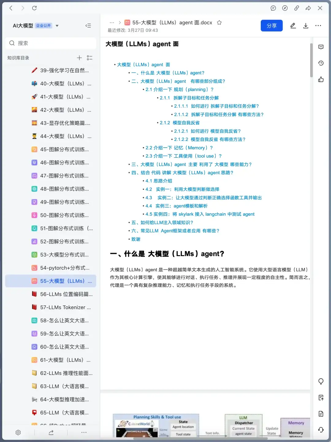
Task: Collapse the knowledge base sidebar
Action: (88, 26)
